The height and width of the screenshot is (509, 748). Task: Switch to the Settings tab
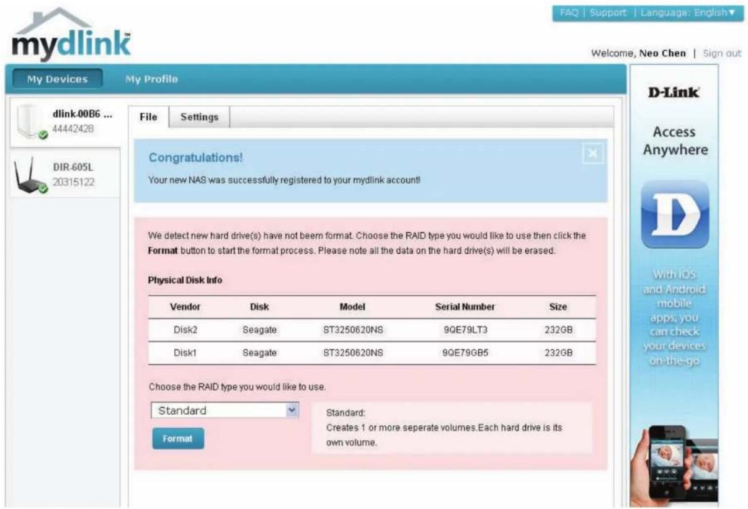[199, 117]
